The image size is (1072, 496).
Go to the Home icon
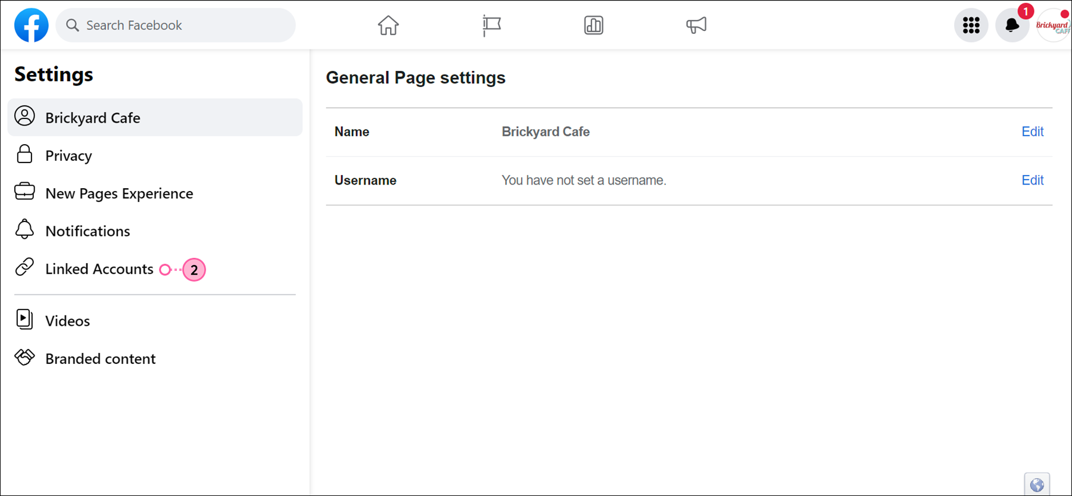click(x=388, y=25)
